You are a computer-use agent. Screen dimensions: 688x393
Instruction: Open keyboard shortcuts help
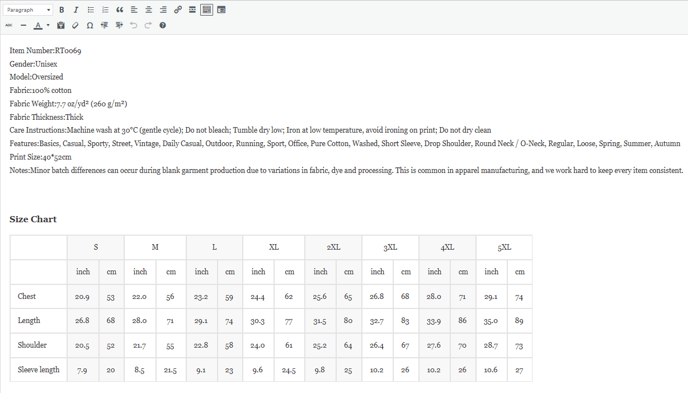point(163,25)
